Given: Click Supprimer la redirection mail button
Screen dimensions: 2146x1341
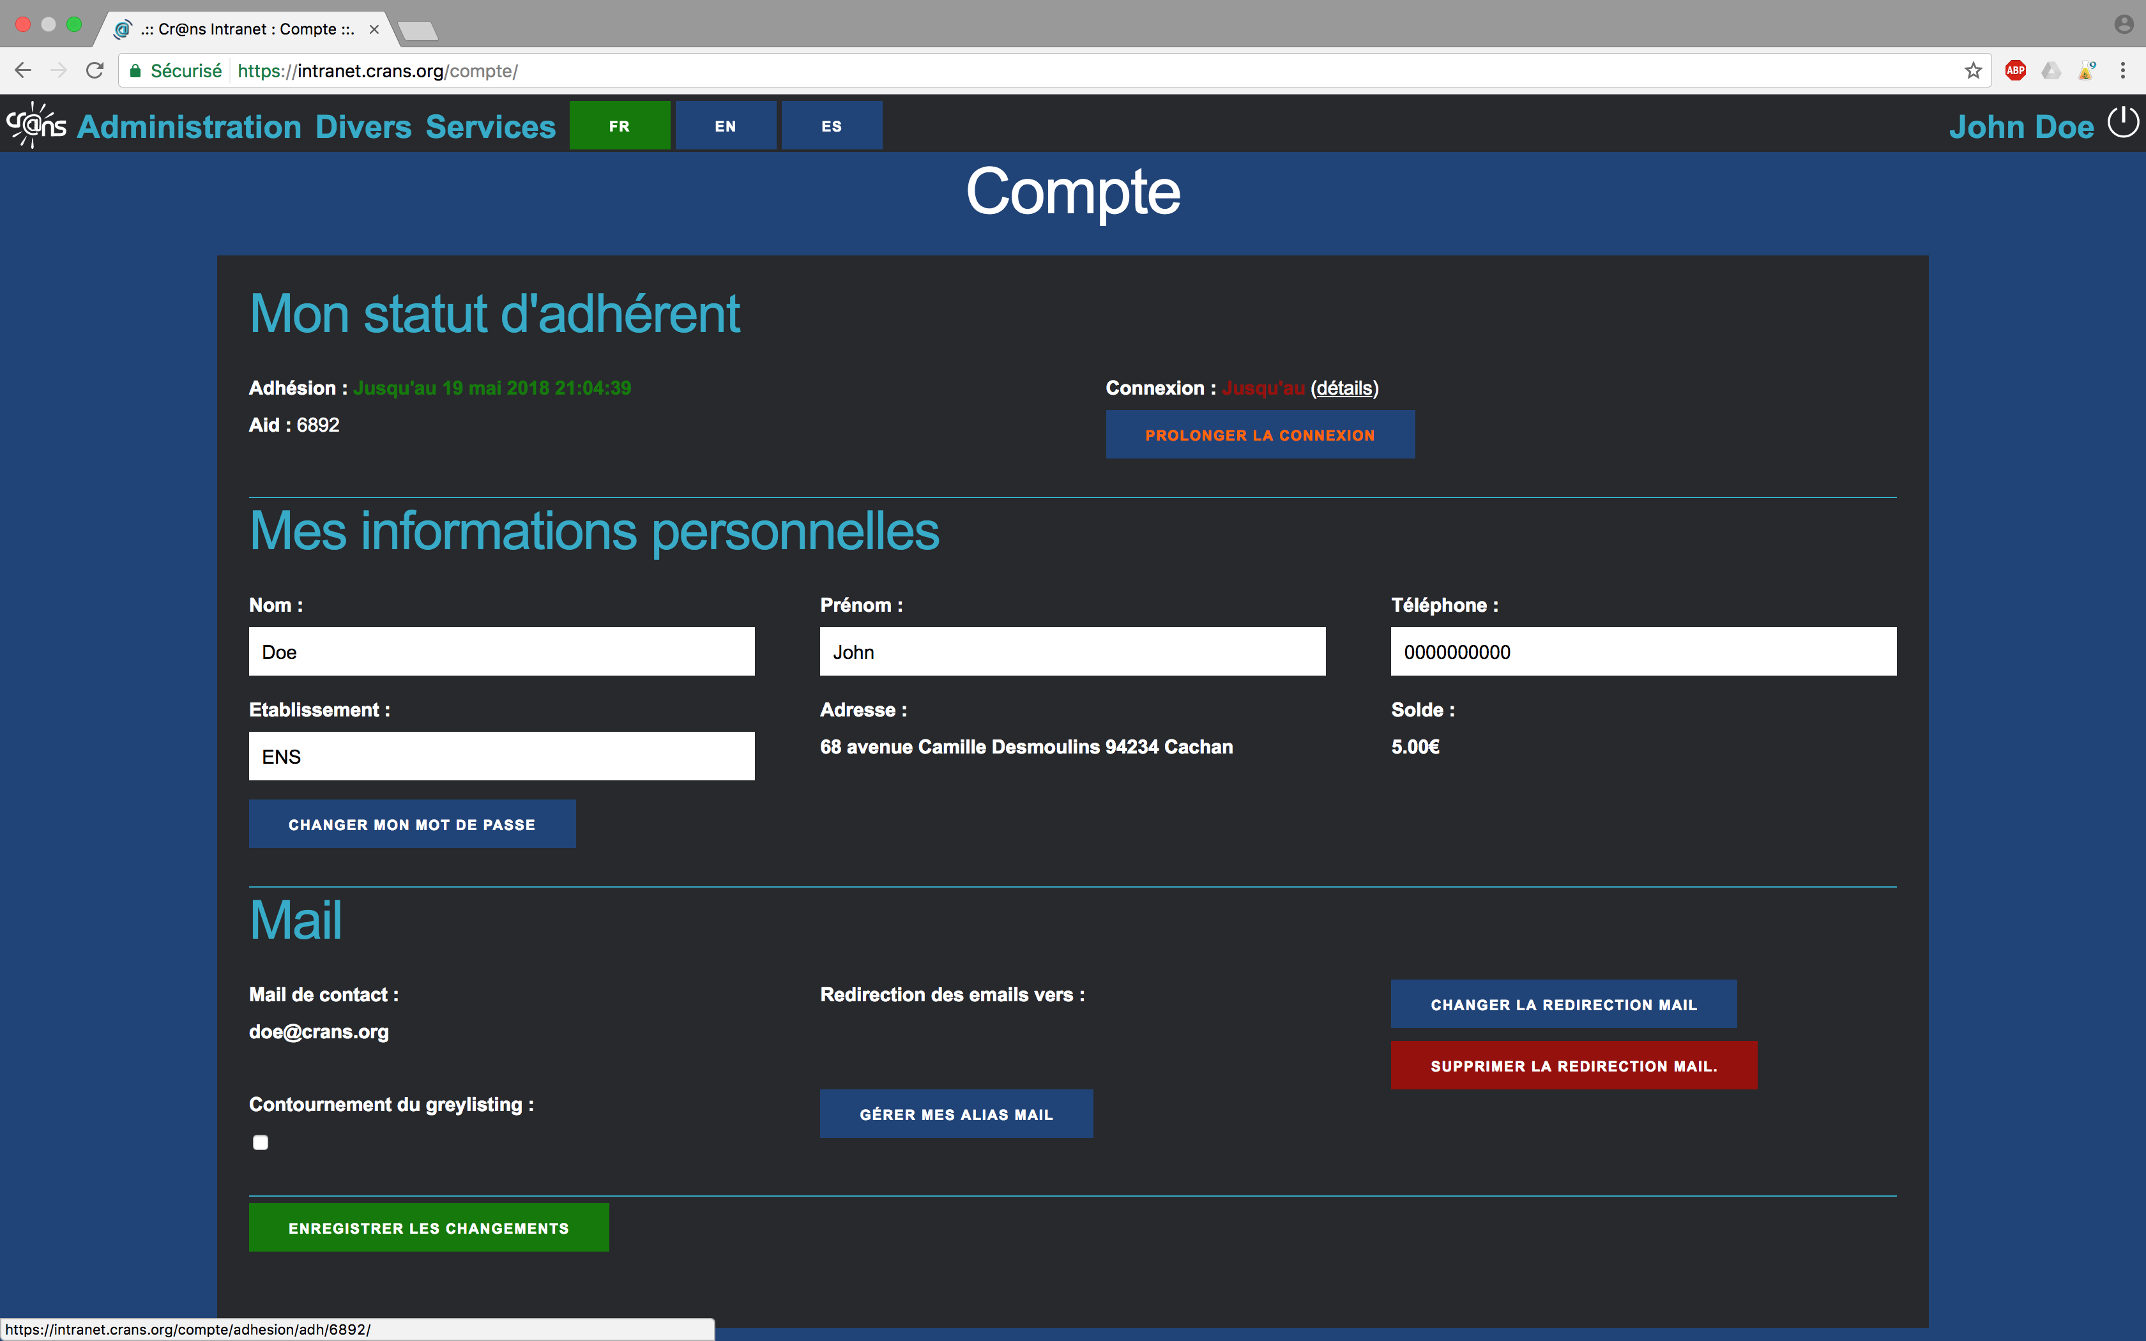Looking at the screenshot, I should click(x=1573, y=1065).
